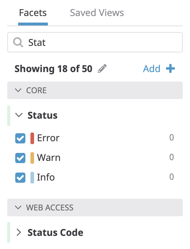This screenshot has width=190, height=249.
Task: Collapse the WEB ACCESS section chevron
Action: [18, 207]
